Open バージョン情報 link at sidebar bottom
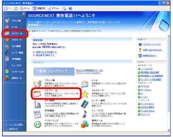 16,125
